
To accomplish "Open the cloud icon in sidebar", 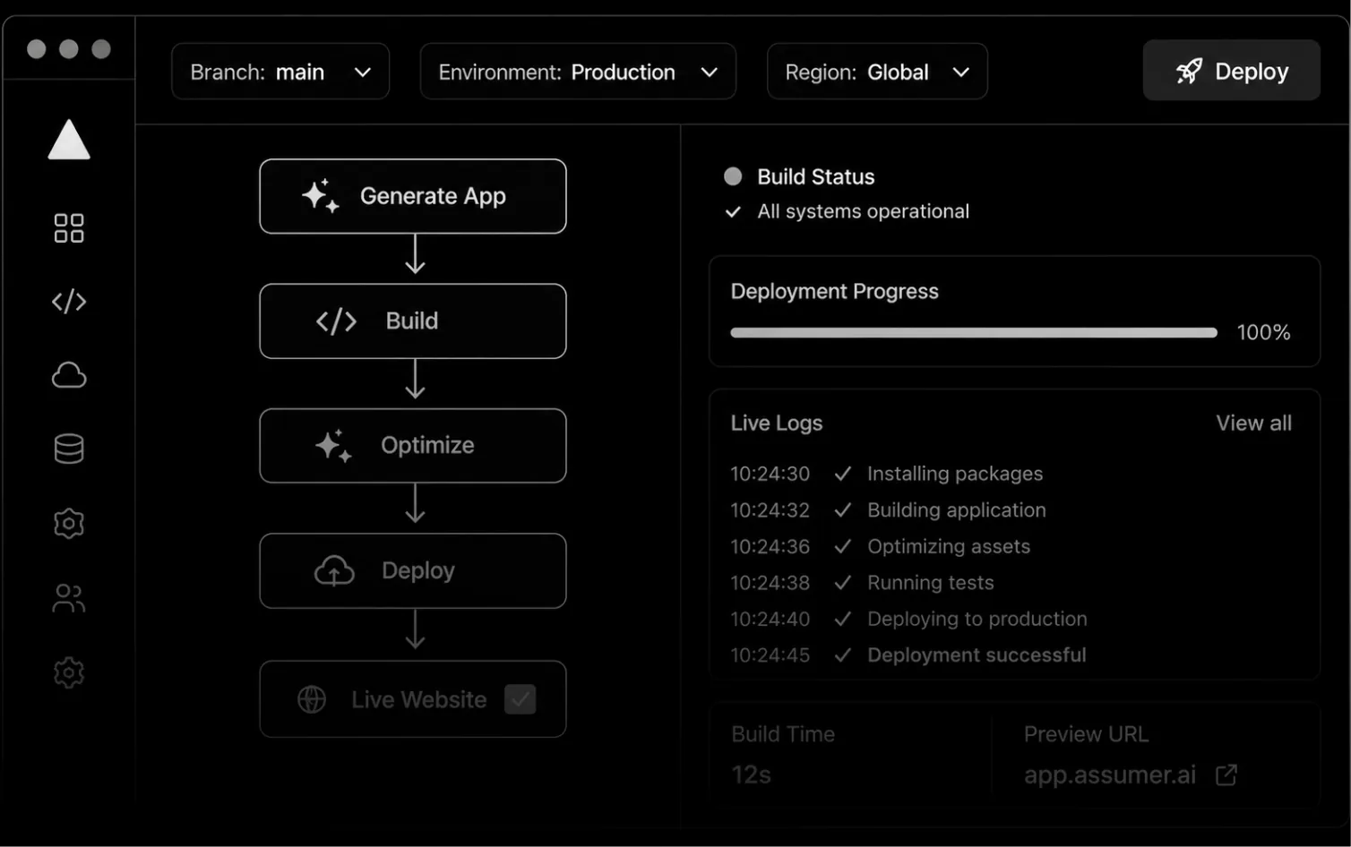I will pos(69,375).
